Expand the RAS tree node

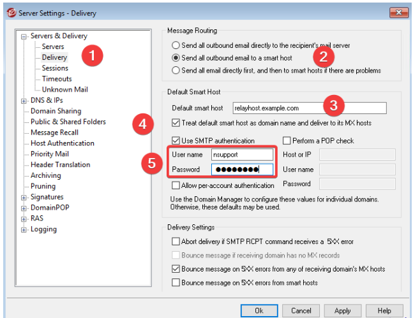click(24, 219)
